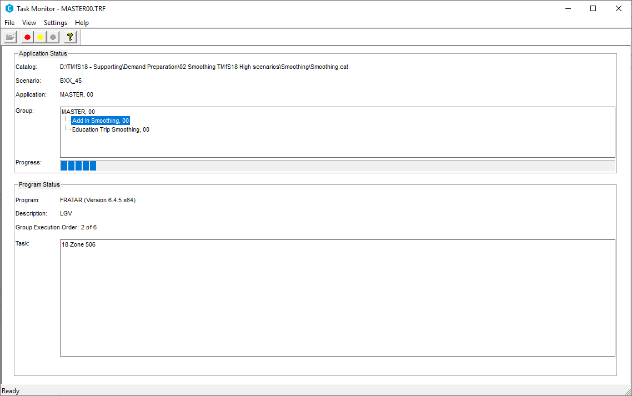Maximize the Task Monitor window

tap(593, 8)
